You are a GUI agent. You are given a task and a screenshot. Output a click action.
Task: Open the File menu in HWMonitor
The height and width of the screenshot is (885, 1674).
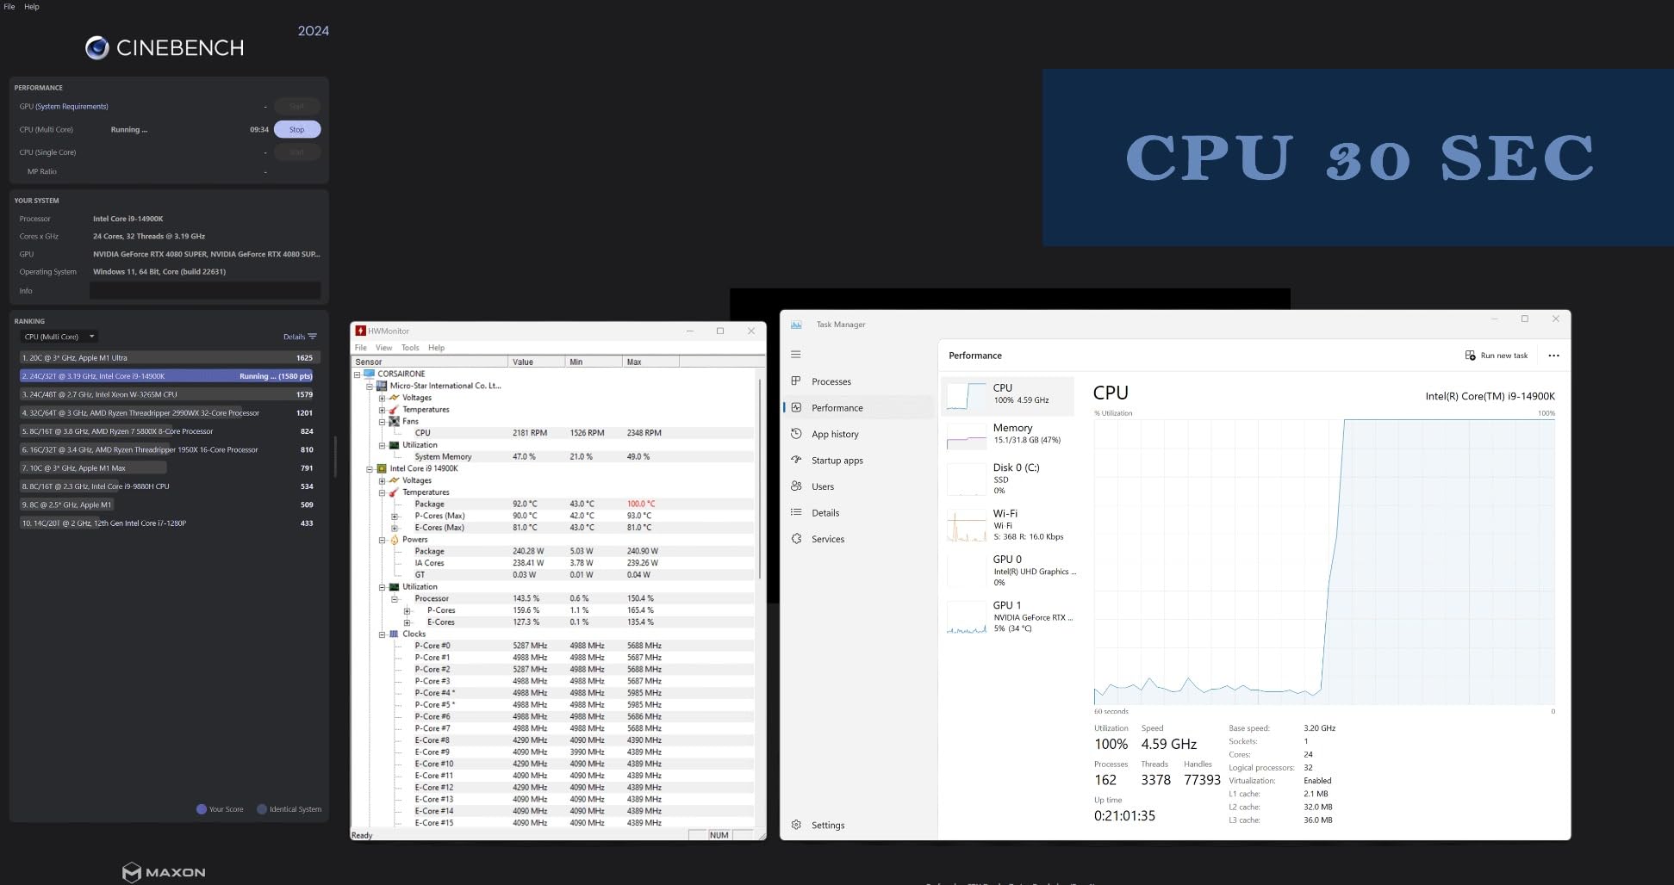click(361, 348)
